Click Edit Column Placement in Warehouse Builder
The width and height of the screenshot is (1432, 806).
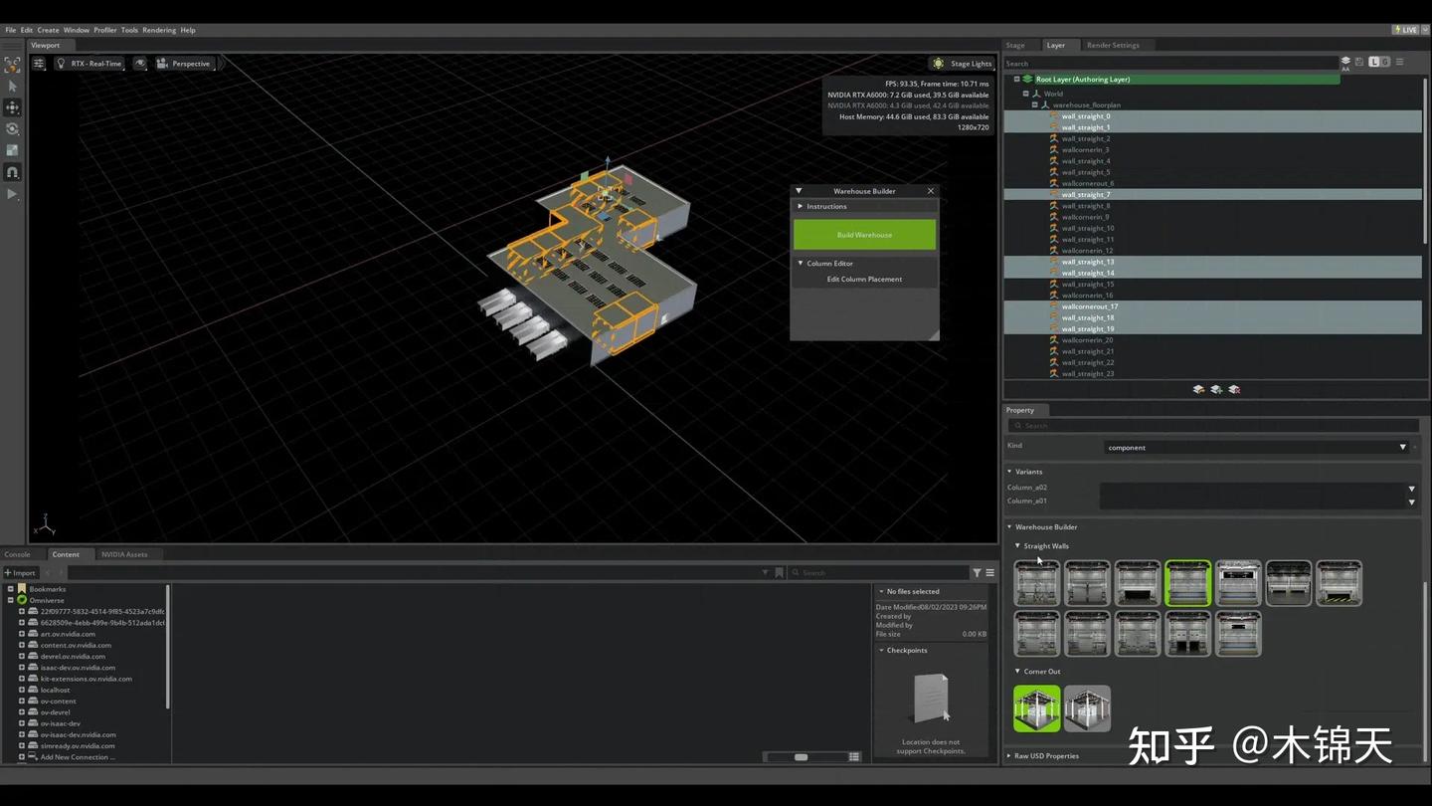pyautogui.click(x=864, y=279)
